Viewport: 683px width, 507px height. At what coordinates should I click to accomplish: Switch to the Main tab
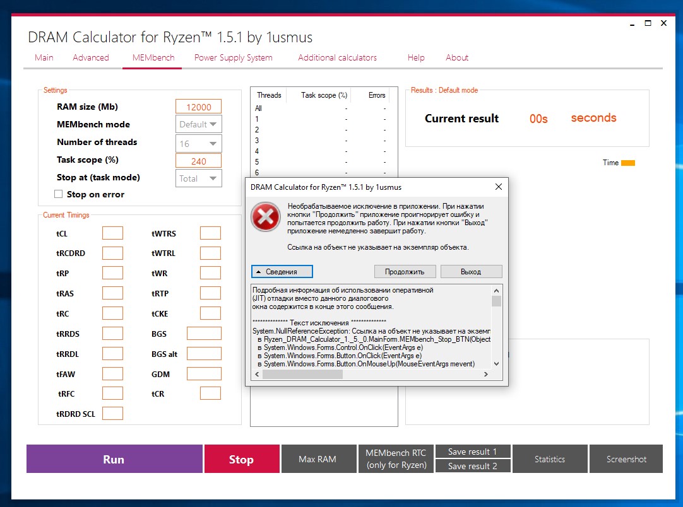click(44, 57)
